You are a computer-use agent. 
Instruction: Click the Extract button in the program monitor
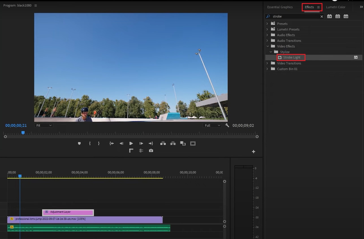(x=173, y=144)
